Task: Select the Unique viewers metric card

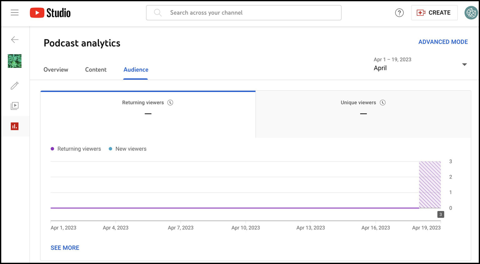Action: (x=363, y=114)
